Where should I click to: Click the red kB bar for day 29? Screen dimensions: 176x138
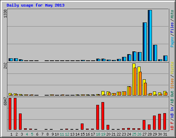pyautogui.click(x=154, y=123)
